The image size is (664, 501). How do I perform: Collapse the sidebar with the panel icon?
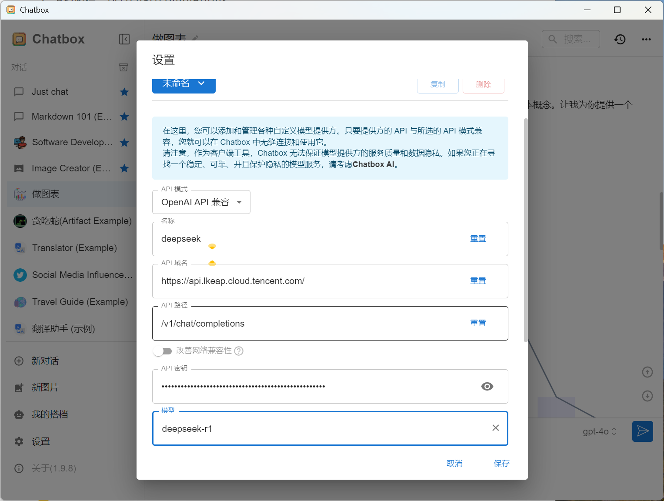(x=124, y=39)
